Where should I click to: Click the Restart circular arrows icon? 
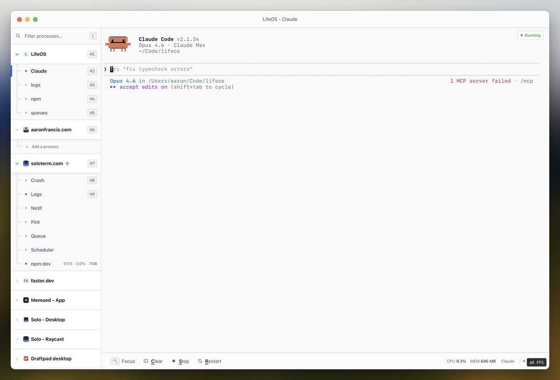pos(200,361)
